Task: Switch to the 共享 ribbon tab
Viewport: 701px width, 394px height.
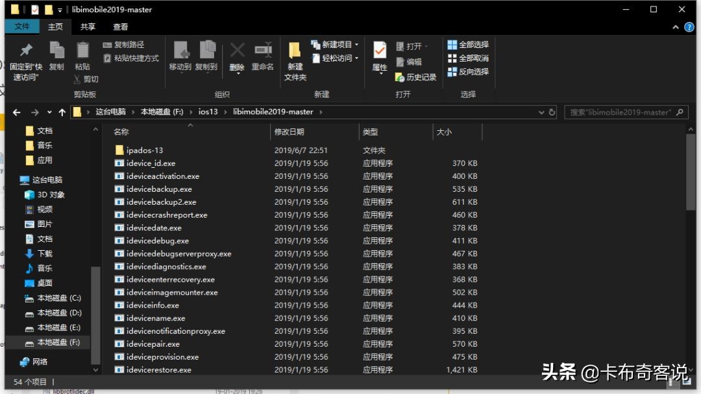Action: (x=89, y=27)
